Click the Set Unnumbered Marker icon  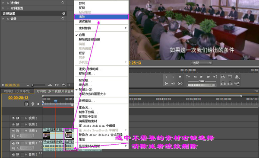[x=180, y=77]
